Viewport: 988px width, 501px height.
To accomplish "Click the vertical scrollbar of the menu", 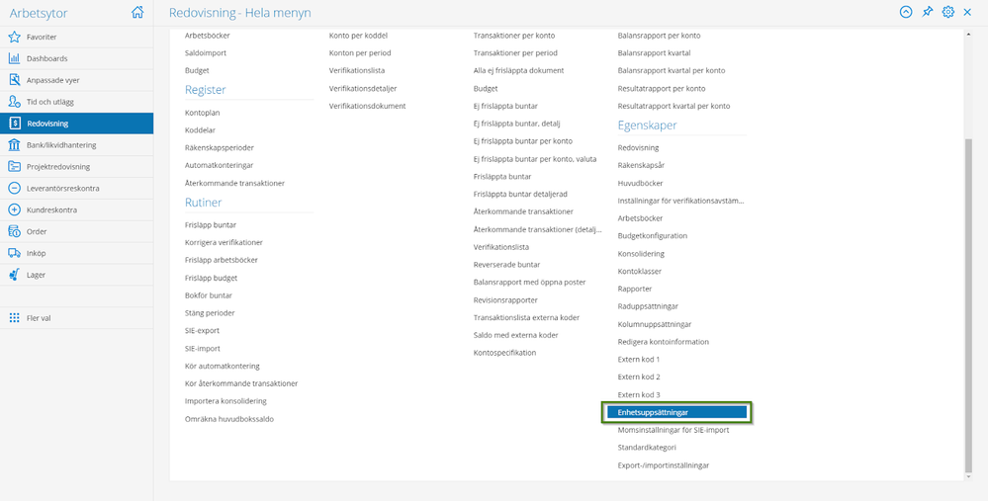I will pos(968,305).
